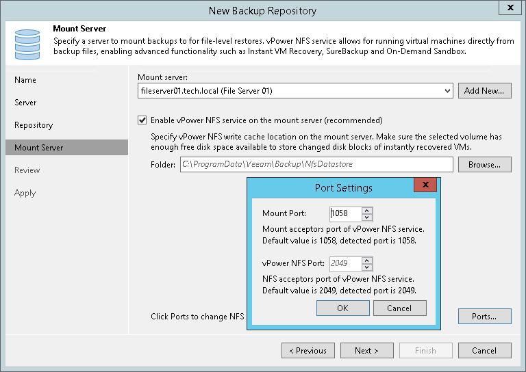Open the Name step

[25, 80]
